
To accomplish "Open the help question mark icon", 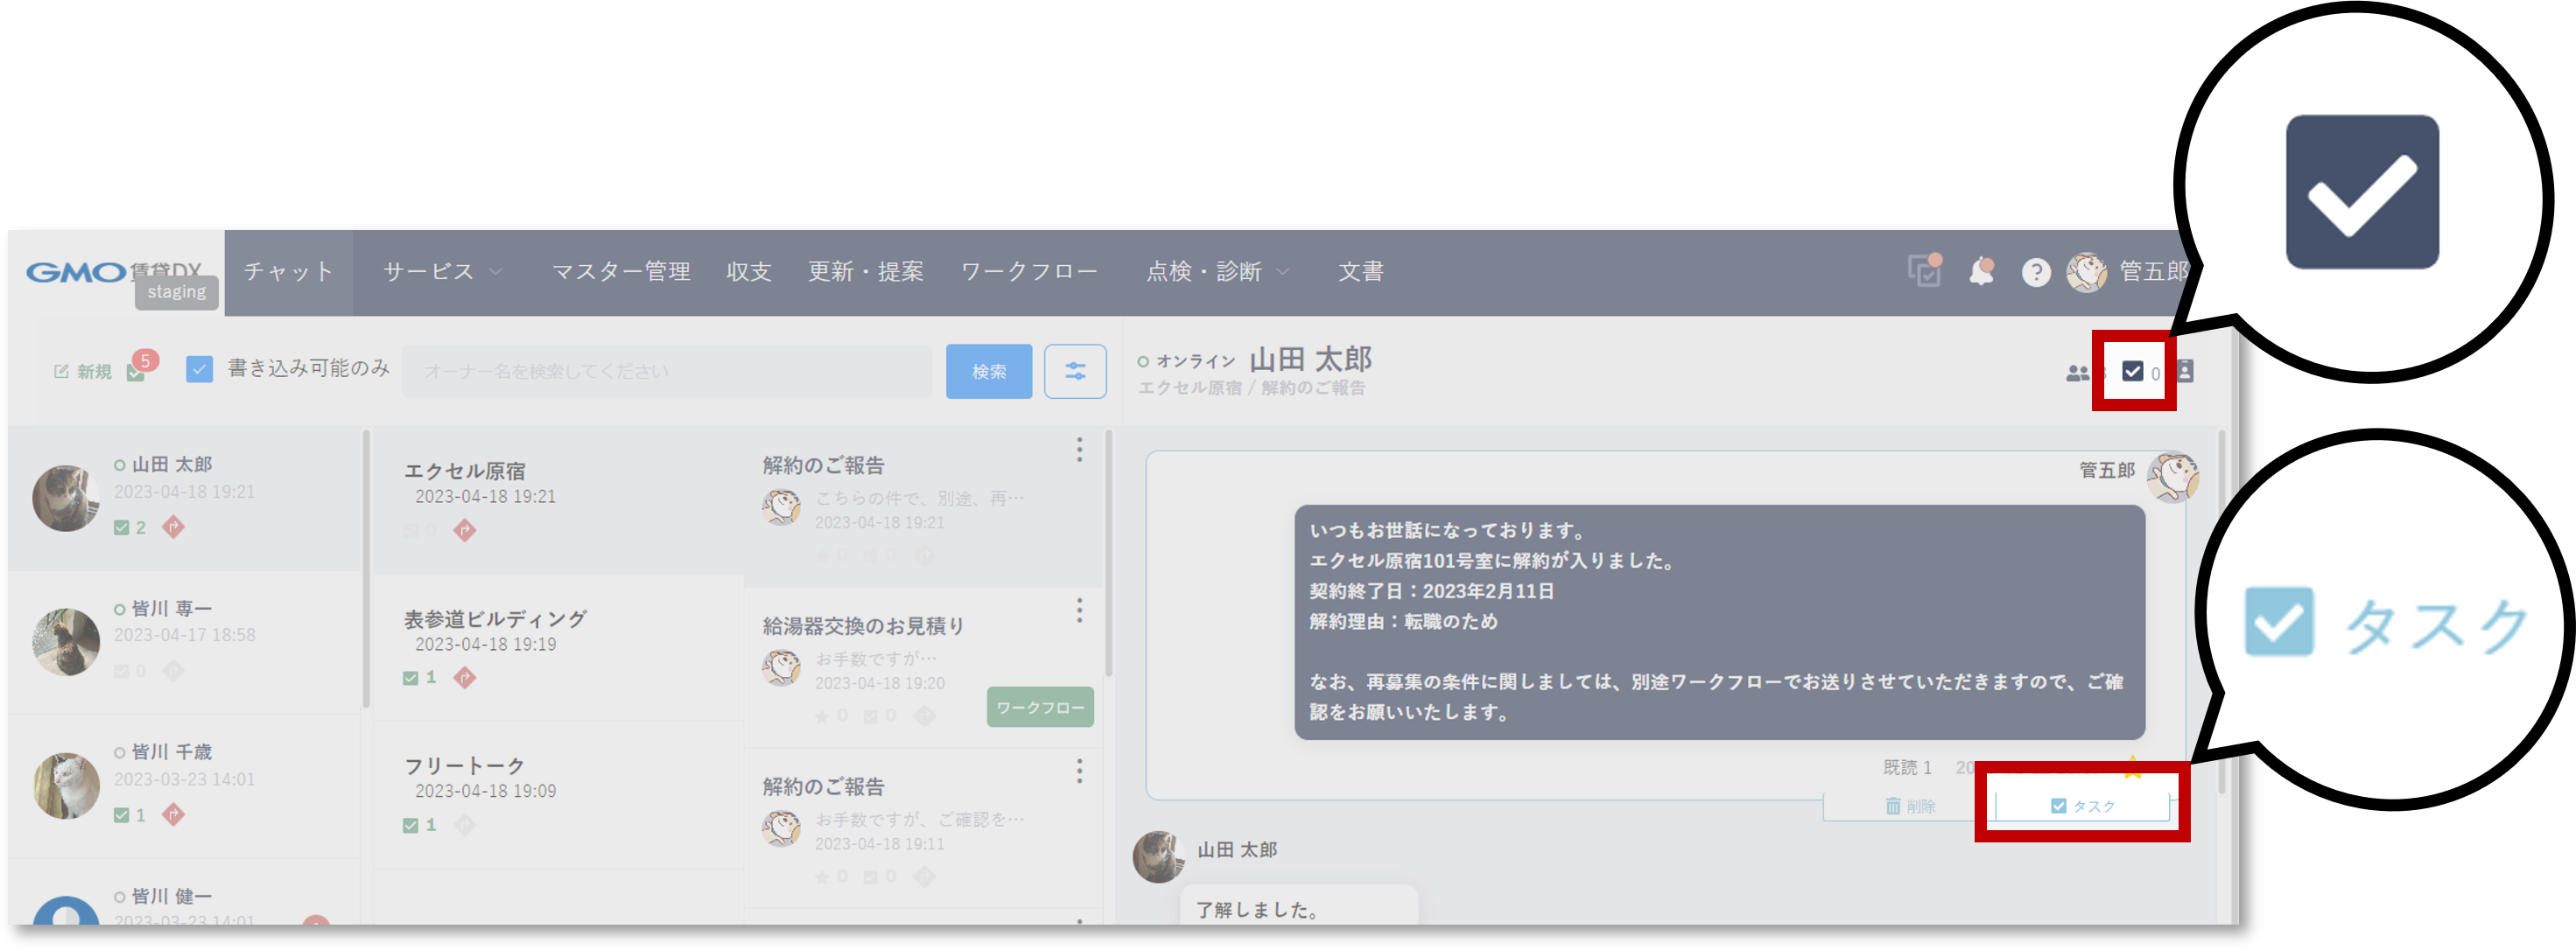I will 2035,272.
